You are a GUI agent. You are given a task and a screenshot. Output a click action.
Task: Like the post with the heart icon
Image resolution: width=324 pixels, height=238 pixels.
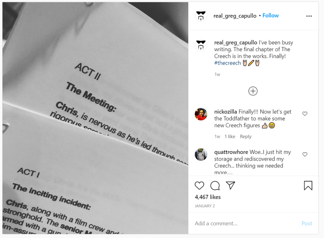[x=199, y=185]
